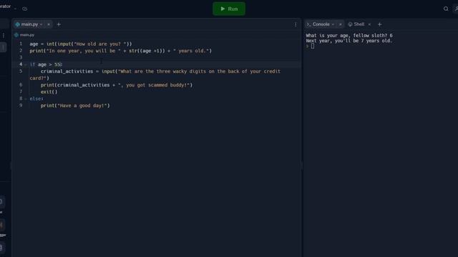This screenshot has height=257, width=458.
Task: Click the 'exit()' code line
Action: pyautogui.click(x=49, y=92)
